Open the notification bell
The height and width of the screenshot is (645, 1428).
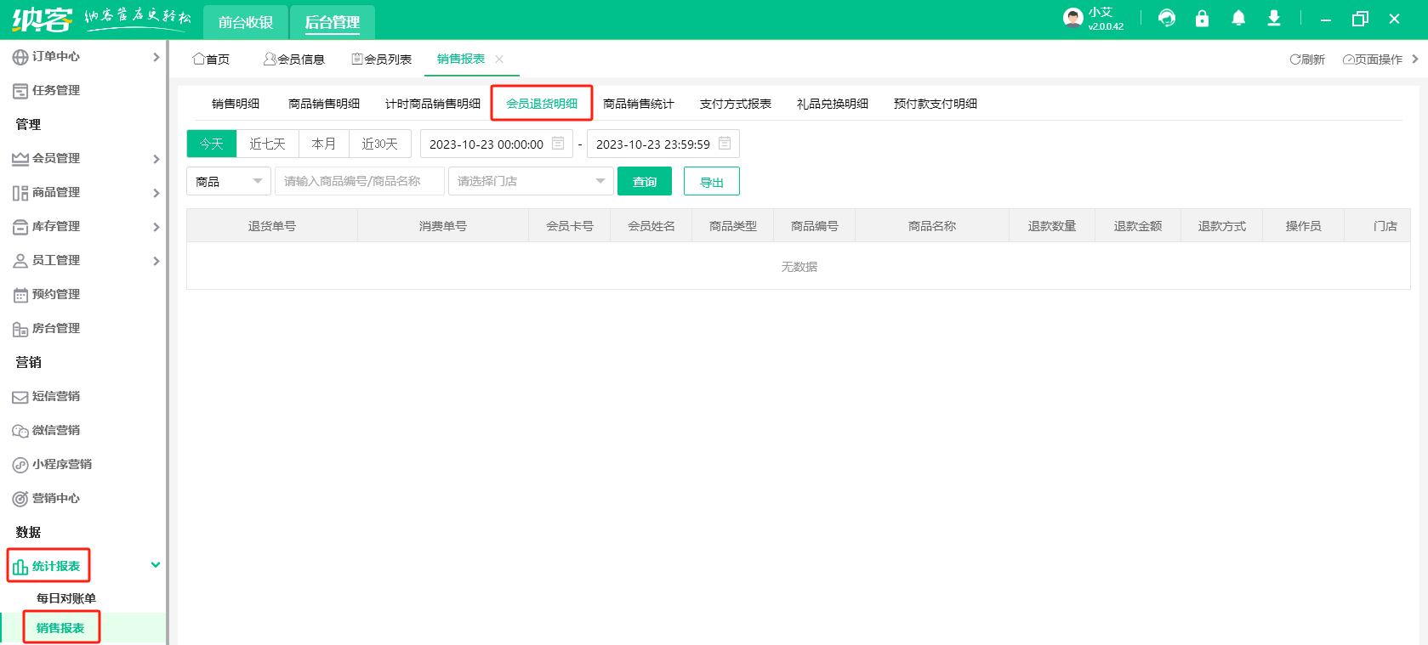tap(1238, 19)
